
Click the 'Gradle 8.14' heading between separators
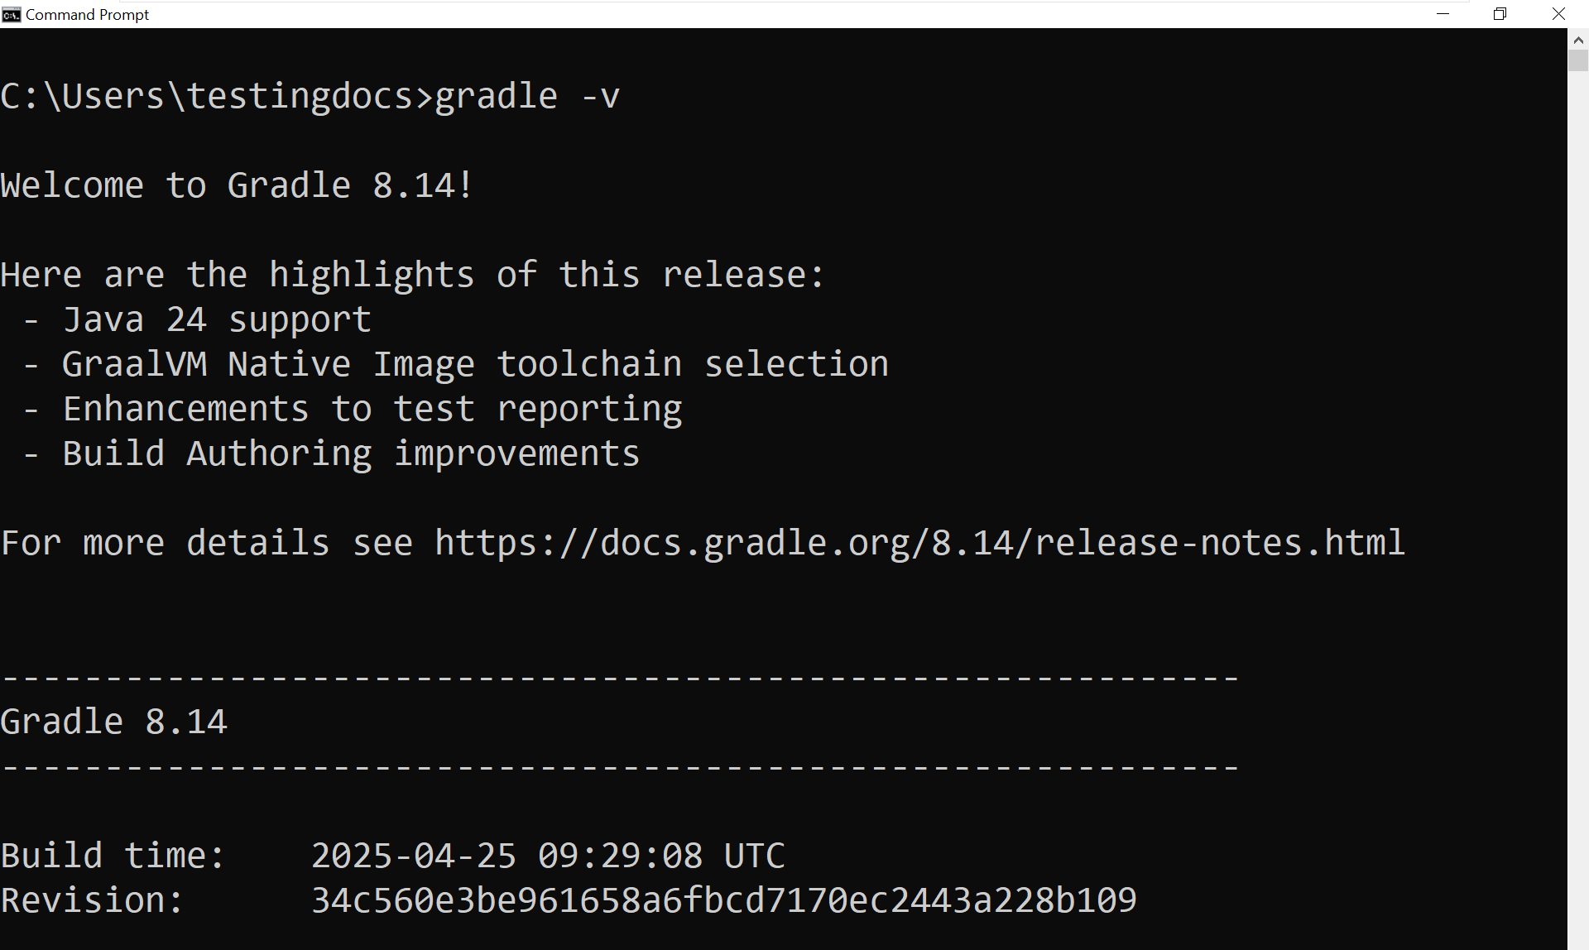pyautogui.click(x=113, y=722)
